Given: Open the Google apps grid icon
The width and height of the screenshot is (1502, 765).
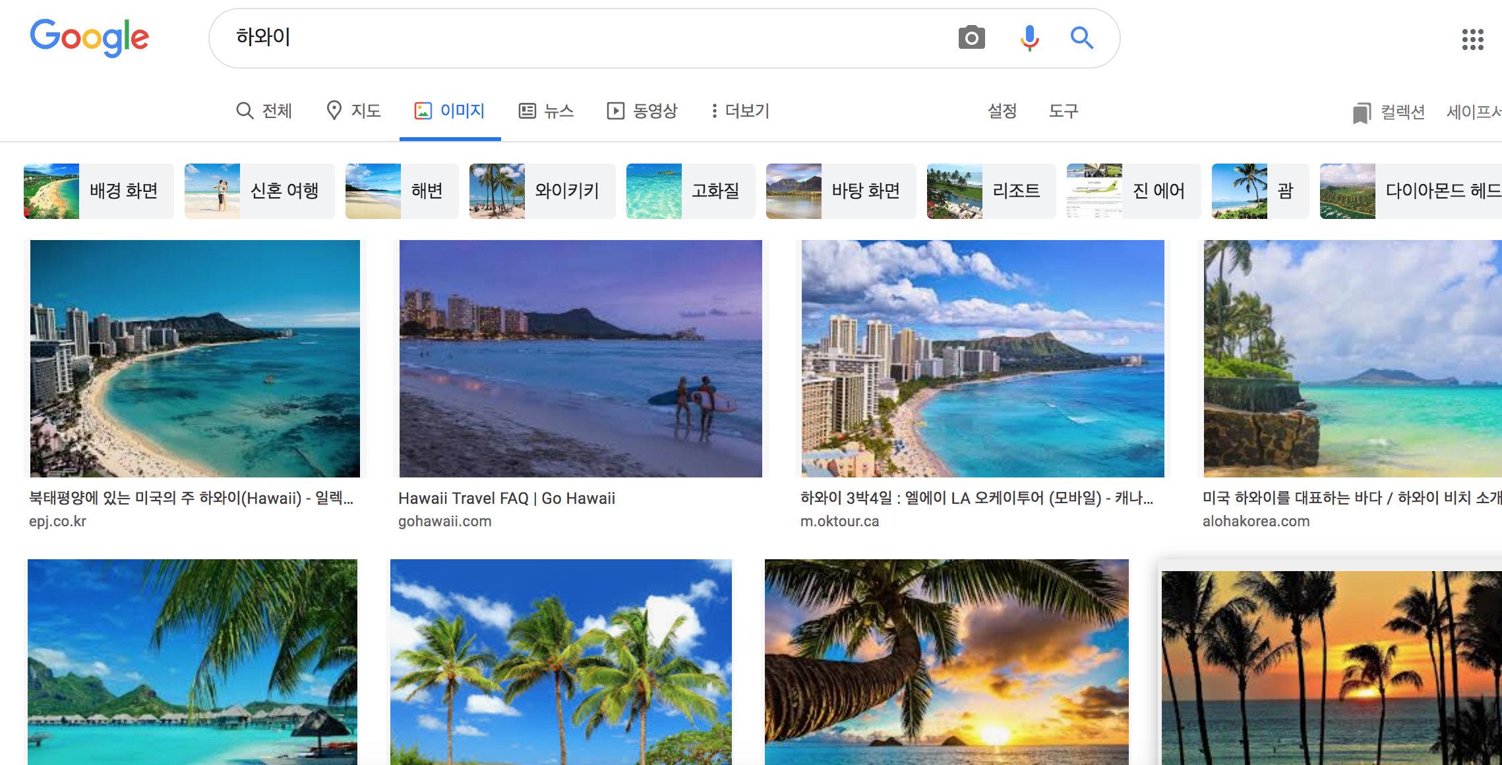Looking at the screenshot, I should (x=1472, y=40).
